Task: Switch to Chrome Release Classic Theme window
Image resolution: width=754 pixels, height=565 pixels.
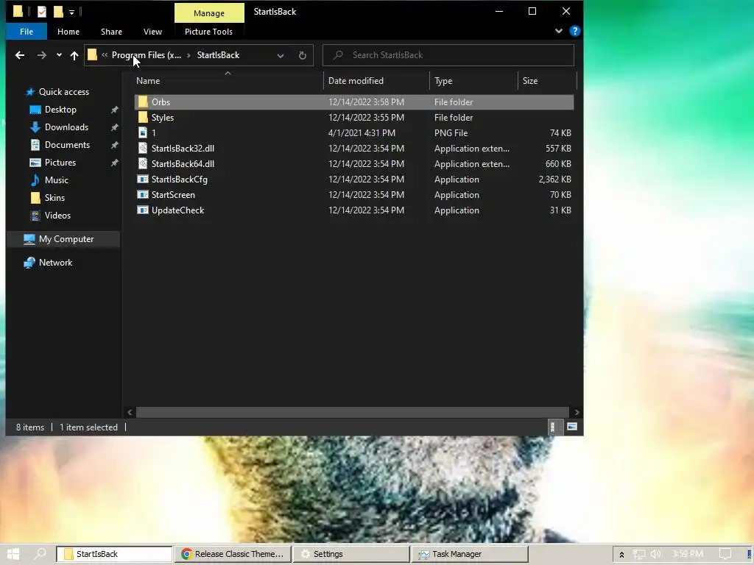Action: click(x=233, y=554)
